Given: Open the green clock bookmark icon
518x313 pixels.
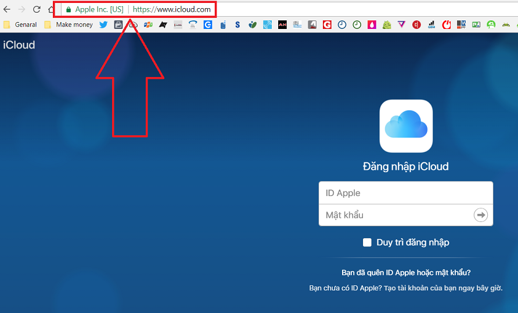Looking at the screenshot, I should tap(357, 24).
